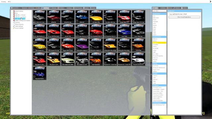This screenshot has width=212, height=119.
Task: Select the Easy Bonemerge Tool
Action: 159,105
